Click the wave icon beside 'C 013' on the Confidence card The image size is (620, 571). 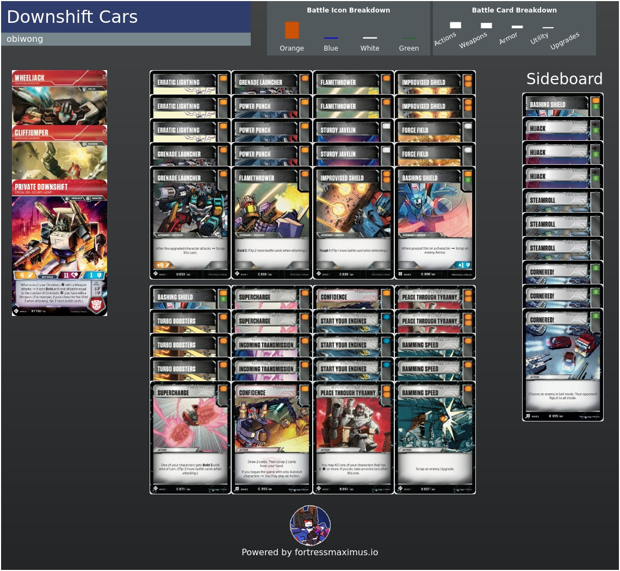pos(237,489)
